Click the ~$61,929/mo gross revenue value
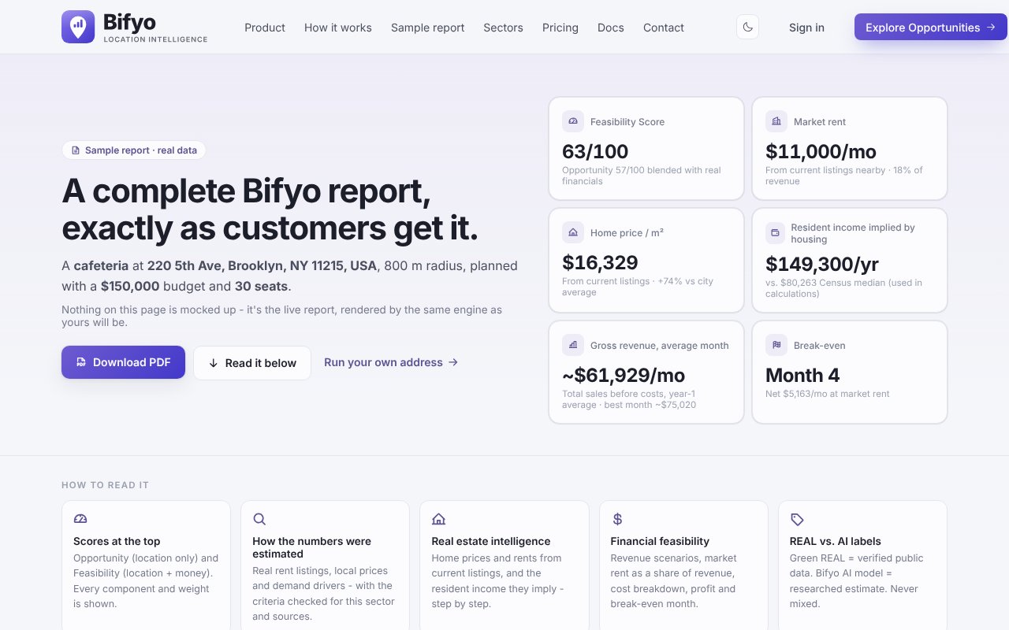Image resolution: width=1009 pixels, height=630 pixels. coord(624,375)
